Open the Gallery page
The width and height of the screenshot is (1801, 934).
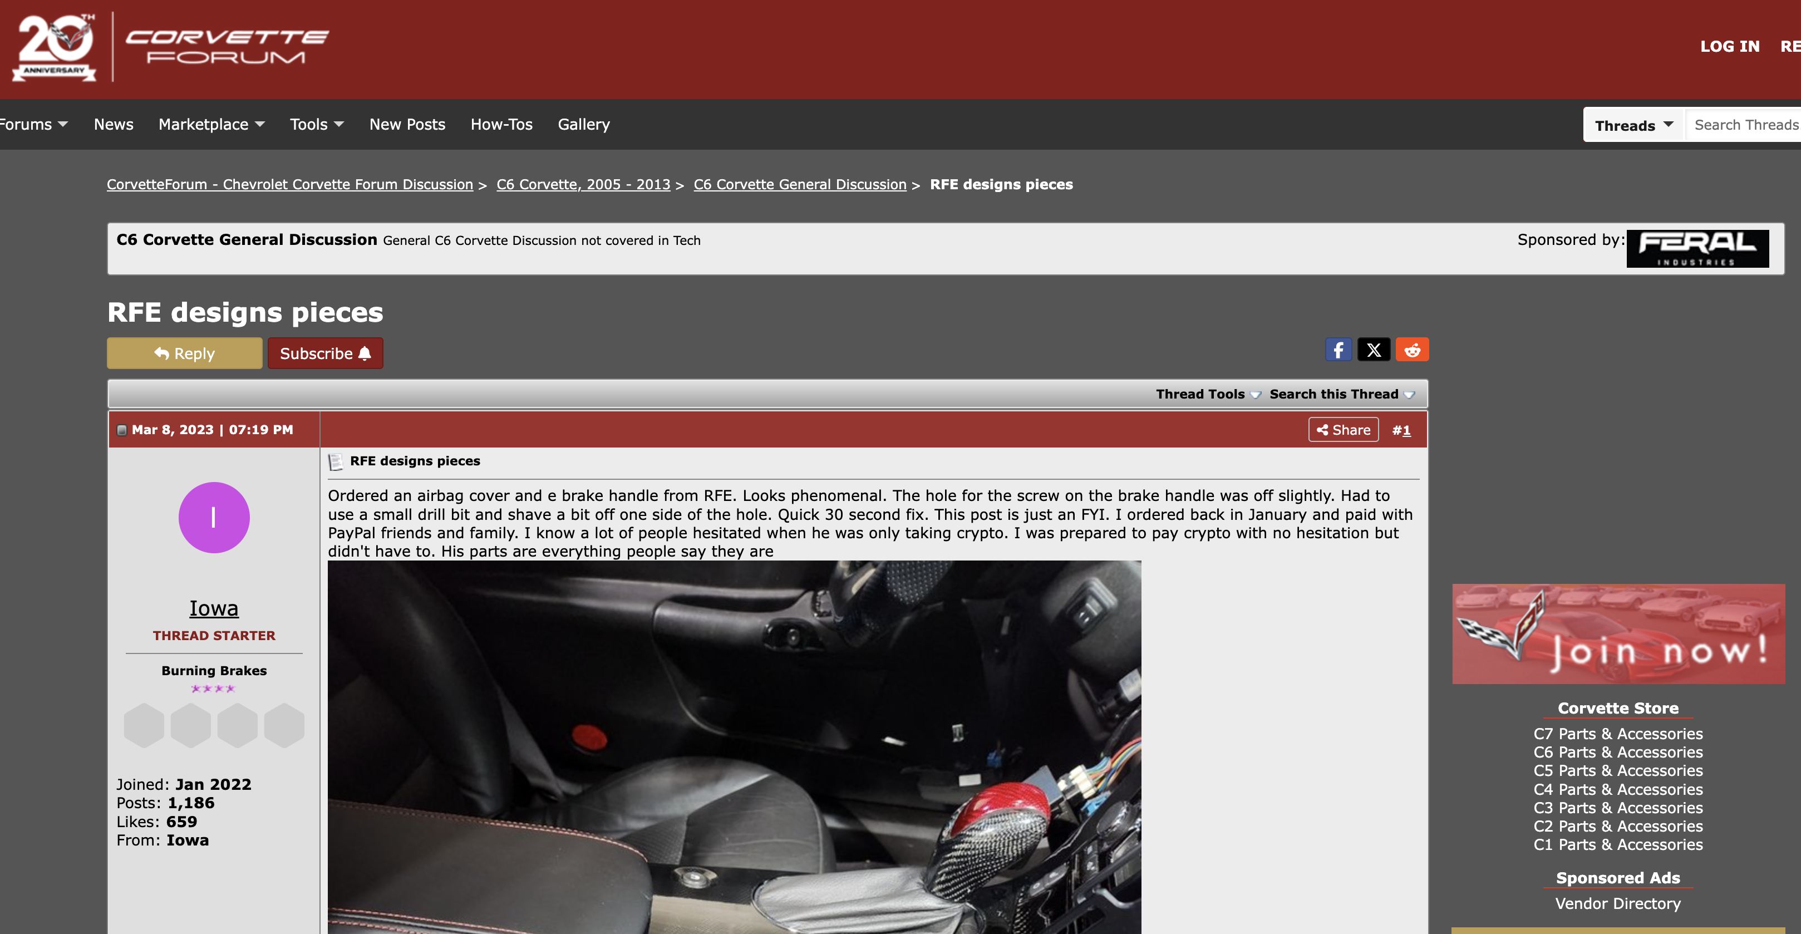[584, 125]
